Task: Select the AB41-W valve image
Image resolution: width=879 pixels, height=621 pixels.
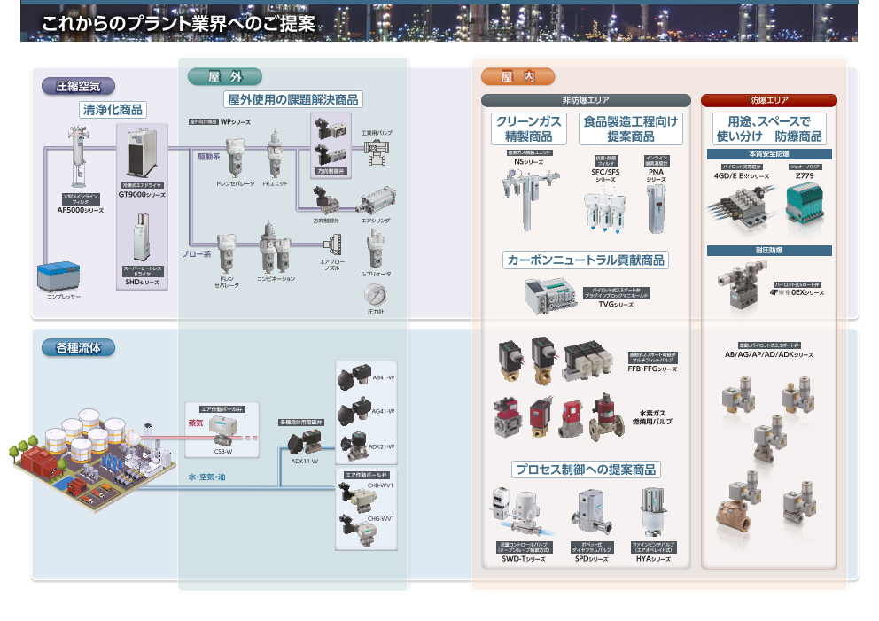Action: coord(354,376)
